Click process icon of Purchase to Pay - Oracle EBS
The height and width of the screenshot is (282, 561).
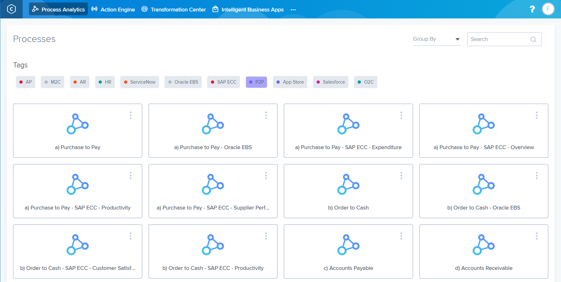click(x=213, y=124)
